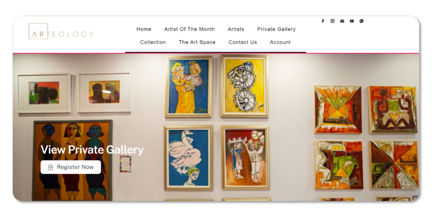Open Private Gallery from navigation
Screen dimensions: 432x217
tap(276, 29)
